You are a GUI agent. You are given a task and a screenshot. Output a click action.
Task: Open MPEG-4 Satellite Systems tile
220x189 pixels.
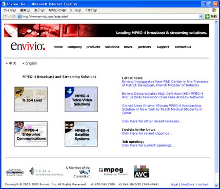coord(82,134)
